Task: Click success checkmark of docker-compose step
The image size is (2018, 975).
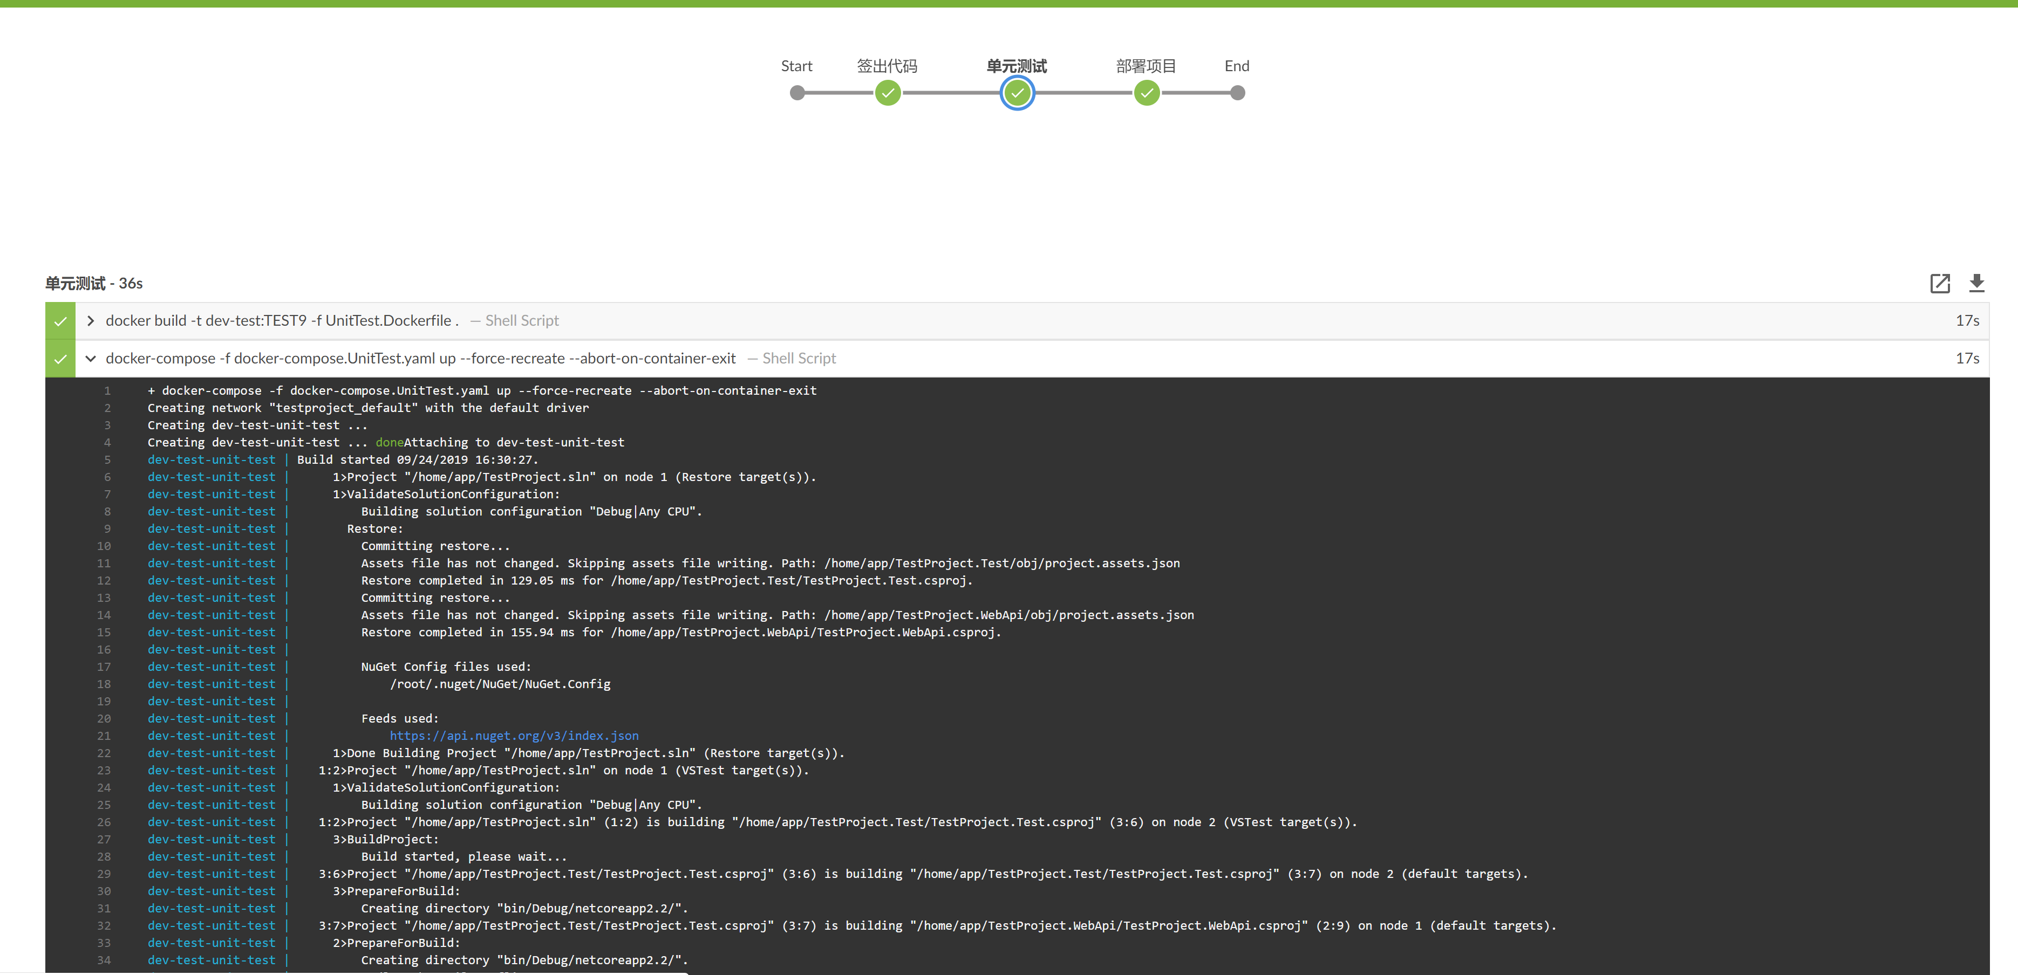Action: coord(60,359)
